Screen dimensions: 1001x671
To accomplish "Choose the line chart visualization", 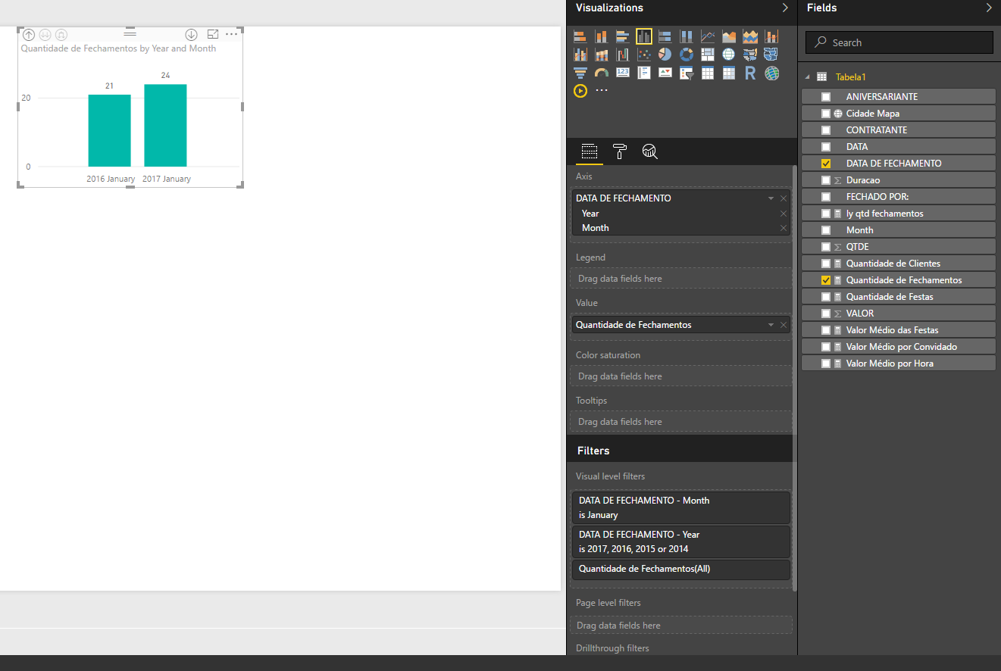I will pos(708,36).
